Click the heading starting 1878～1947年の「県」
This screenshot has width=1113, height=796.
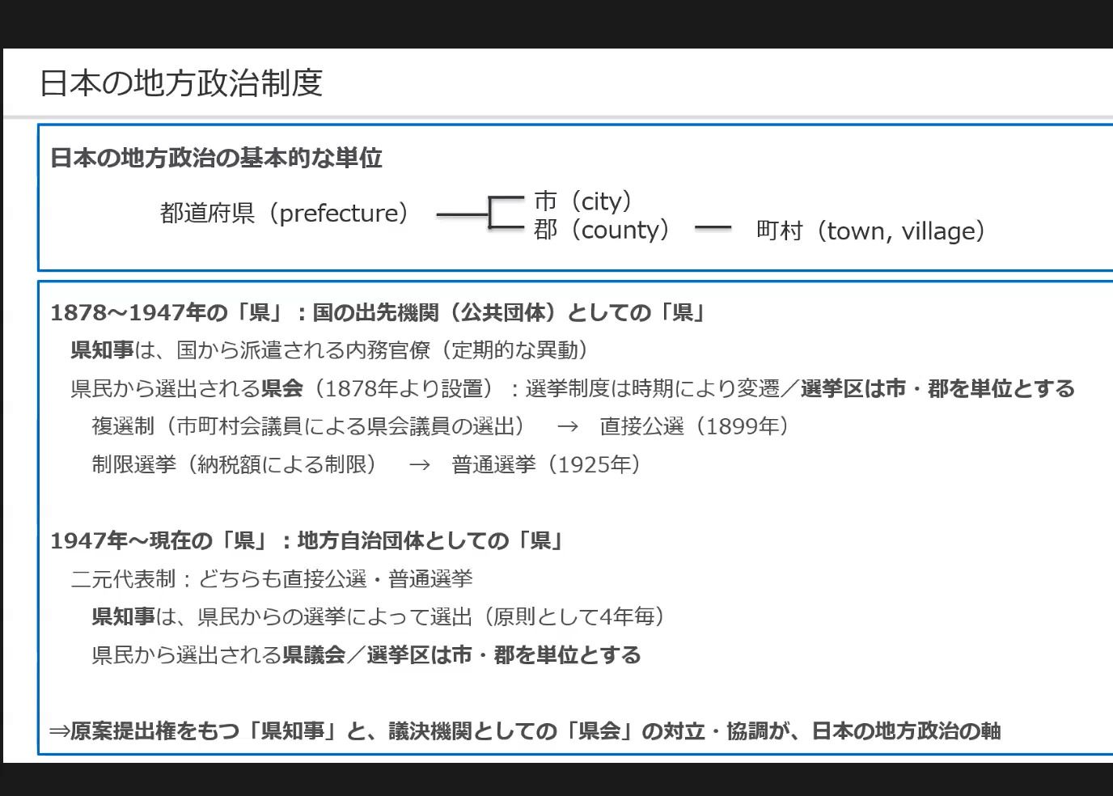click(379, 312)
